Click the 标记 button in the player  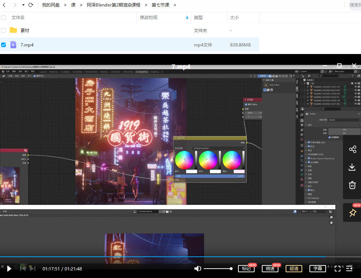[246, 269]
